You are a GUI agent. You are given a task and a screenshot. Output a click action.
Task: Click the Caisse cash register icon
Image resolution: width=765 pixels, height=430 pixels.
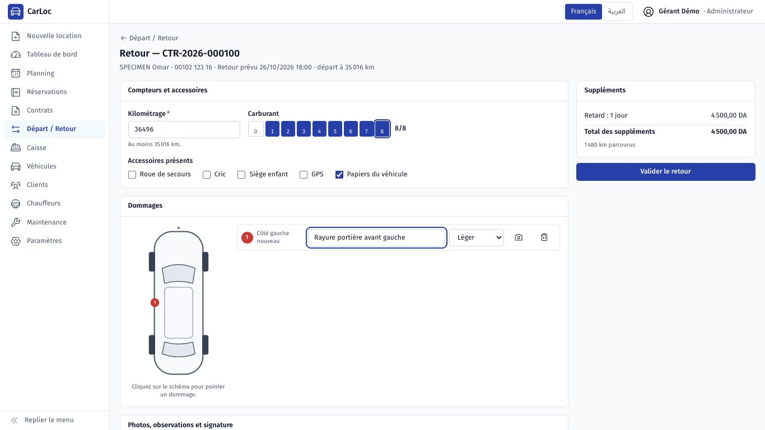pyautogui.click(x=16, y=148)
